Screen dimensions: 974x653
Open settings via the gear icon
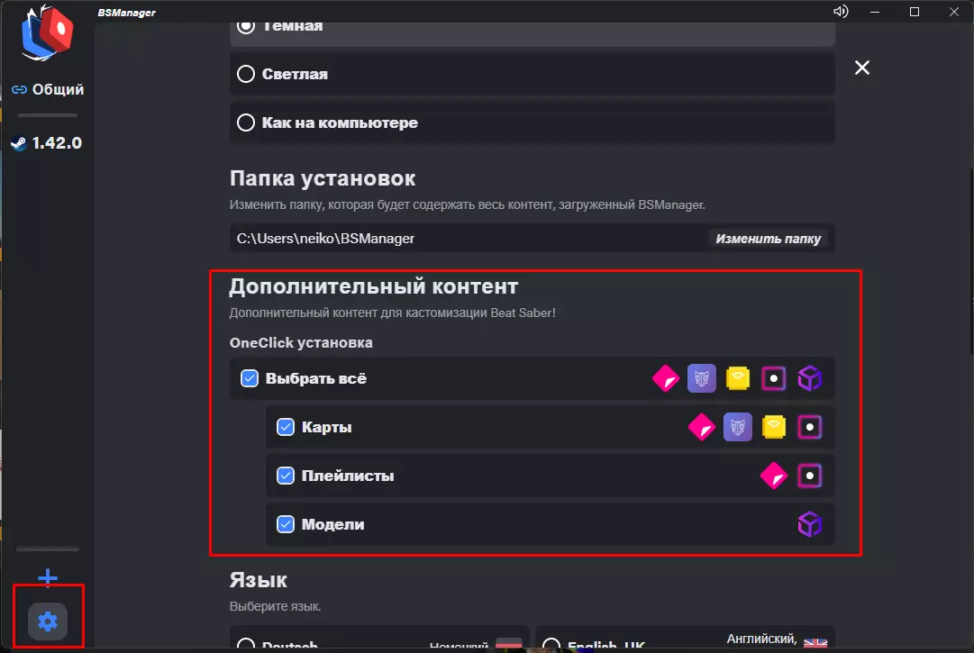click(x=48, y=620)
